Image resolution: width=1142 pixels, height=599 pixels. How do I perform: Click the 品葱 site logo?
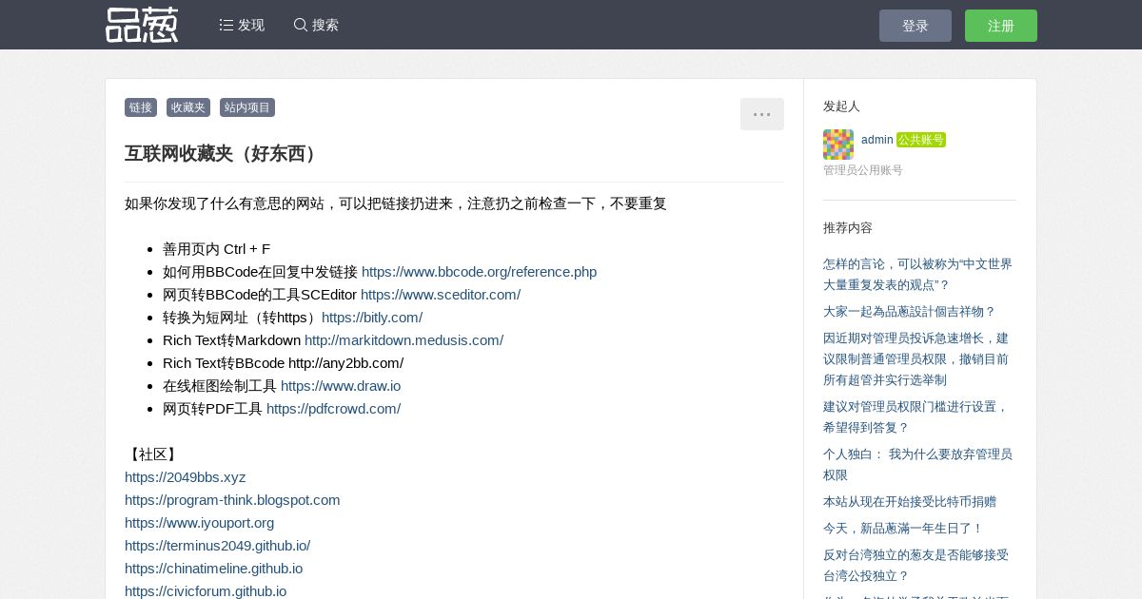(x=142, y=25)
